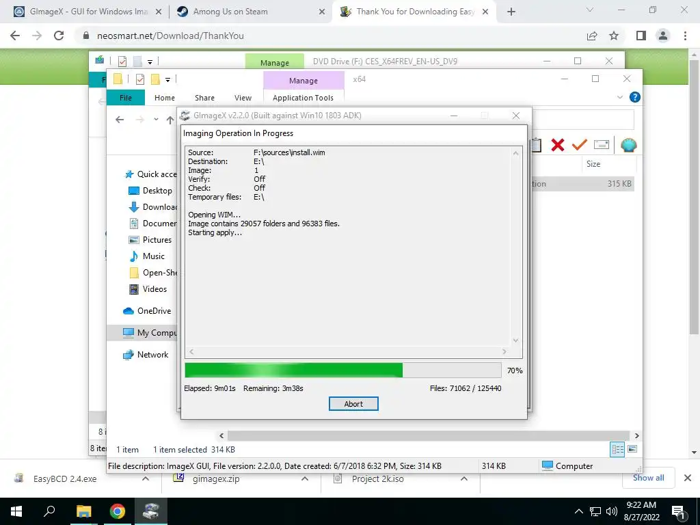Open File Explorer from taskbar
The image size is (700, 525).
83,511
